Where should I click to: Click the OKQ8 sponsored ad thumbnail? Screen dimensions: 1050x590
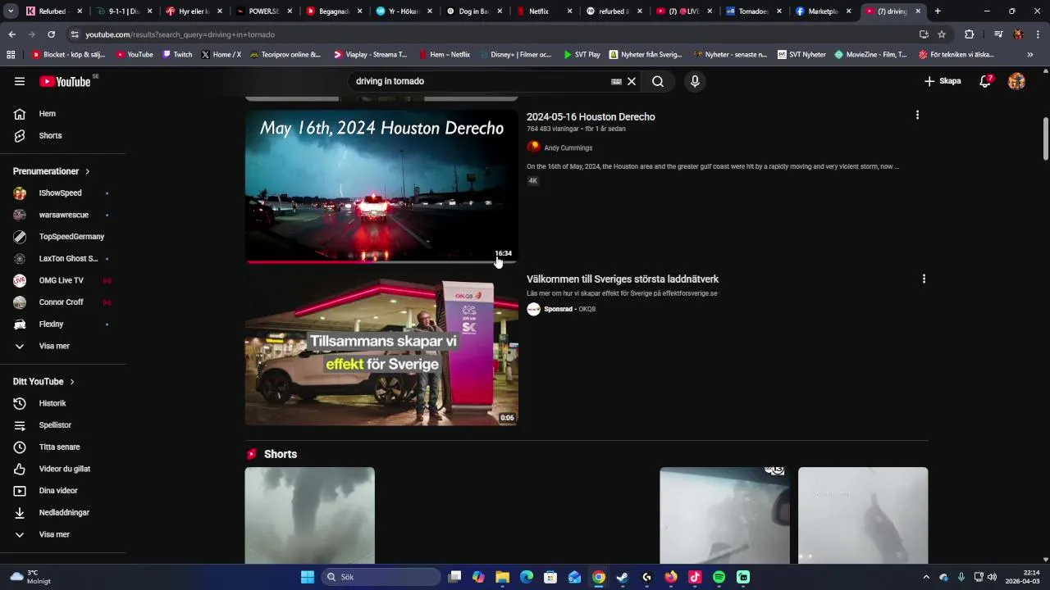click(x=381, y=350)
